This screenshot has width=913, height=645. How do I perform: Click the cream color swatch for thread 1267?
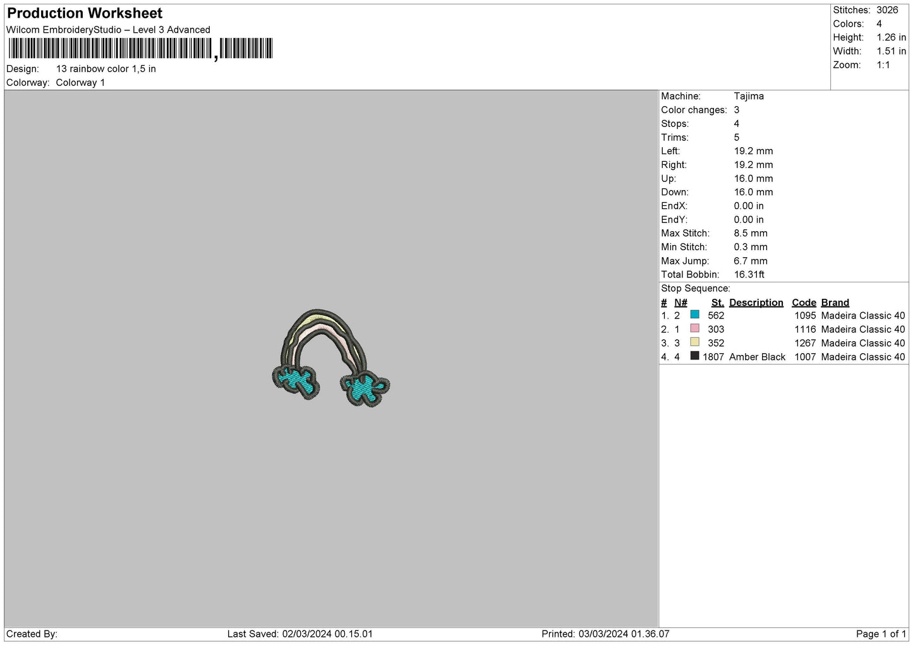point(695,342)
